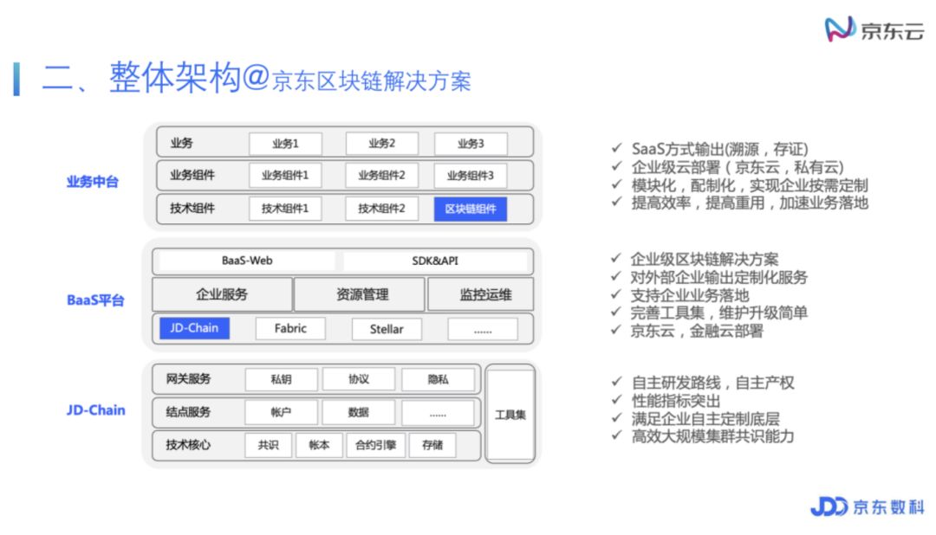Click the 网关服务 row label
This screenshot has height=535, width=936.
tap(189, 378)
